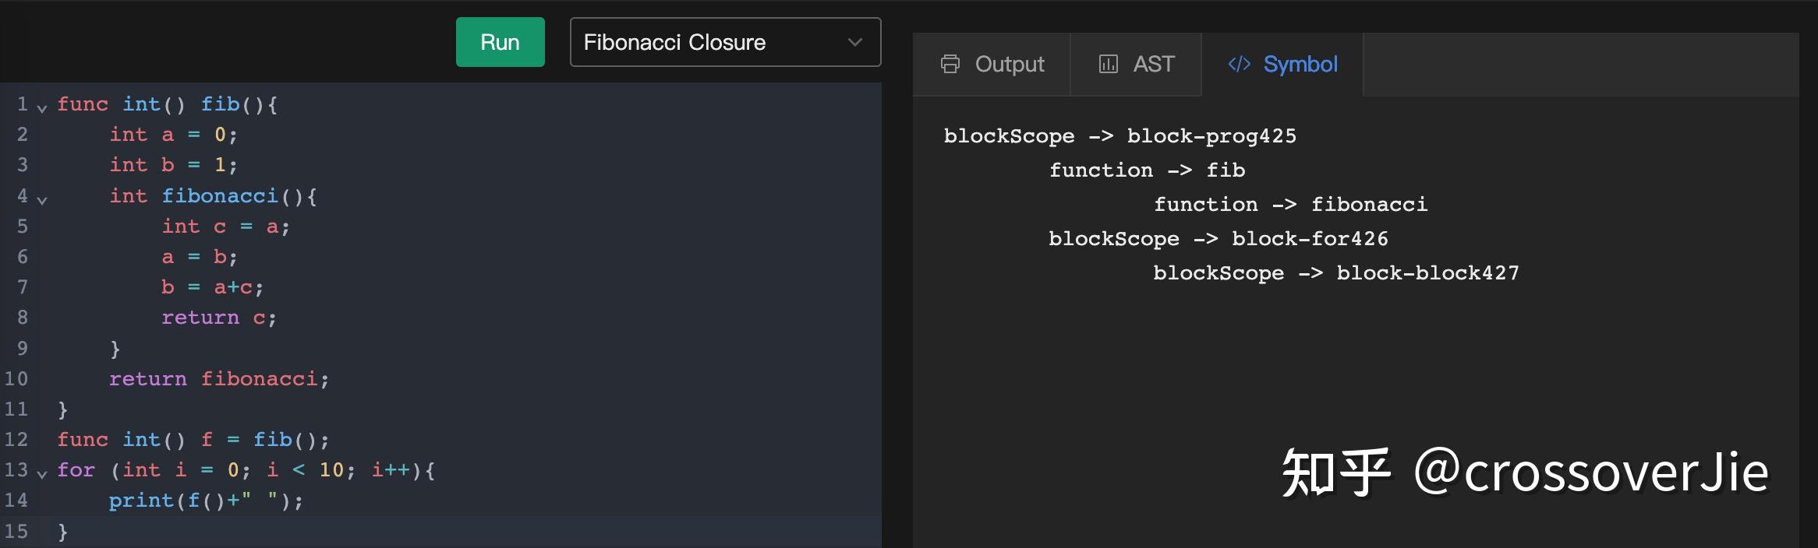
Task: Click 'function -> fibonacci' symbol entry
Action: (x=1290, y=205)
